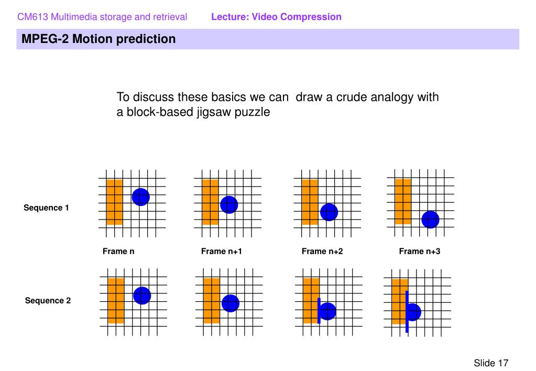Click the Frame n+1 label
The width and height of the screenshot is (536, 371).
click(222, 252)
